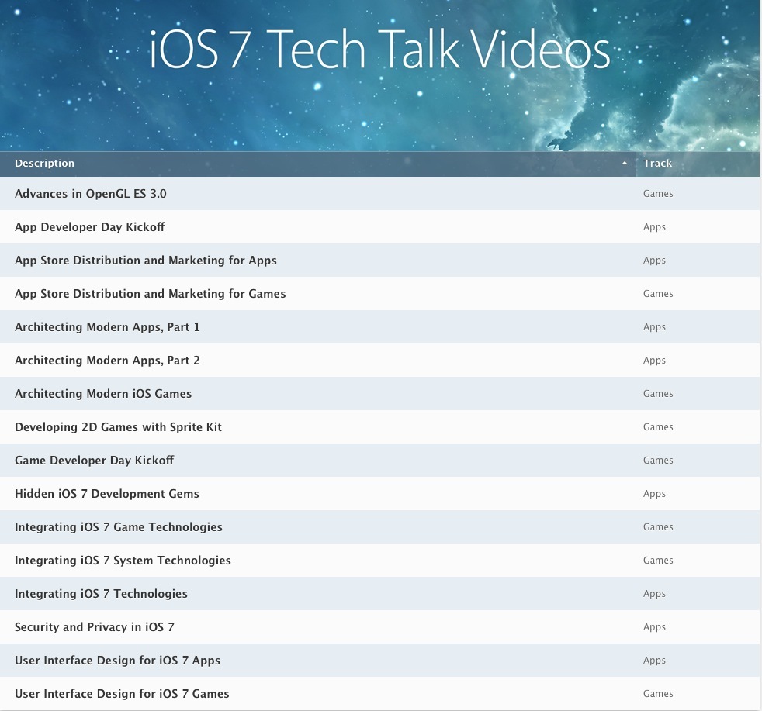Open Architecting Modern Apps, Part 2
This screenshot has height=711, width=762.
107,361
